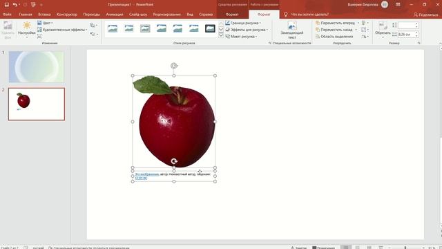This screenshot has width=442, height=249.
Task: Click the Удалить фон button
Action: pyautogui.click(x=8, y=30)
